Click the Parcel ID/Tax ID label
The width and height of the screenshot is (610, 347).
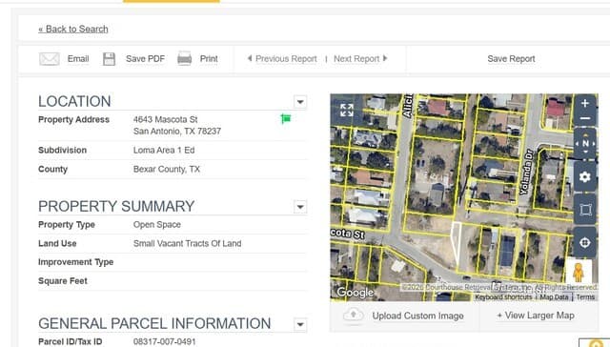click(70, 341)
